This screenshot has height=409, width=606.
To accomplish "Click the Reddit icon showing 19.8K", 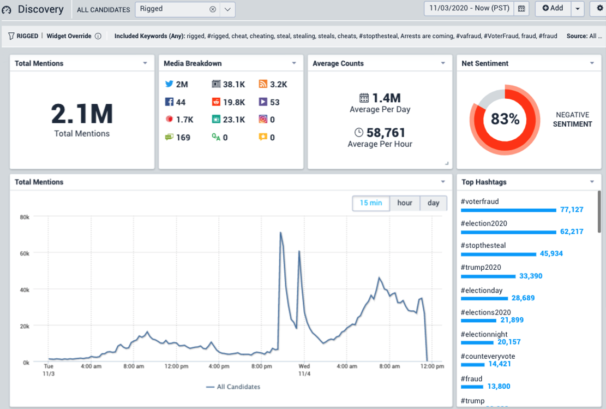I will point(216,102).
